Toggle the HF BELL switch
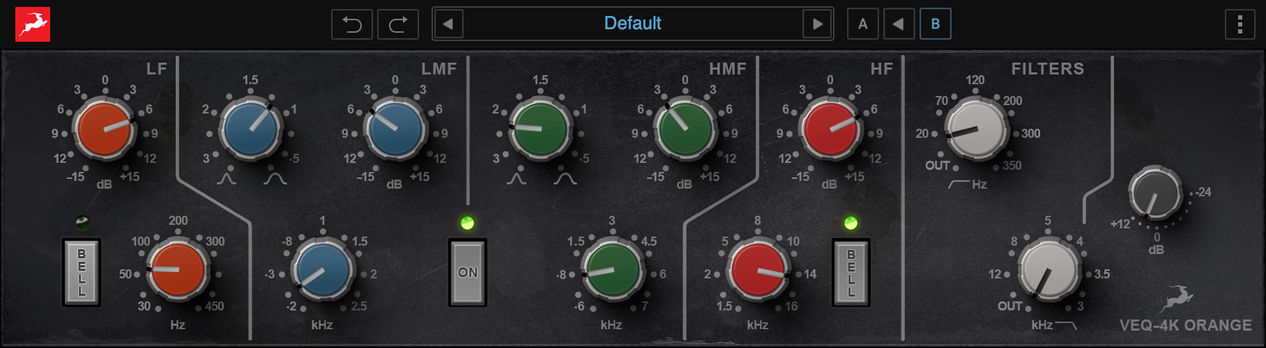 tap(851, 272)
